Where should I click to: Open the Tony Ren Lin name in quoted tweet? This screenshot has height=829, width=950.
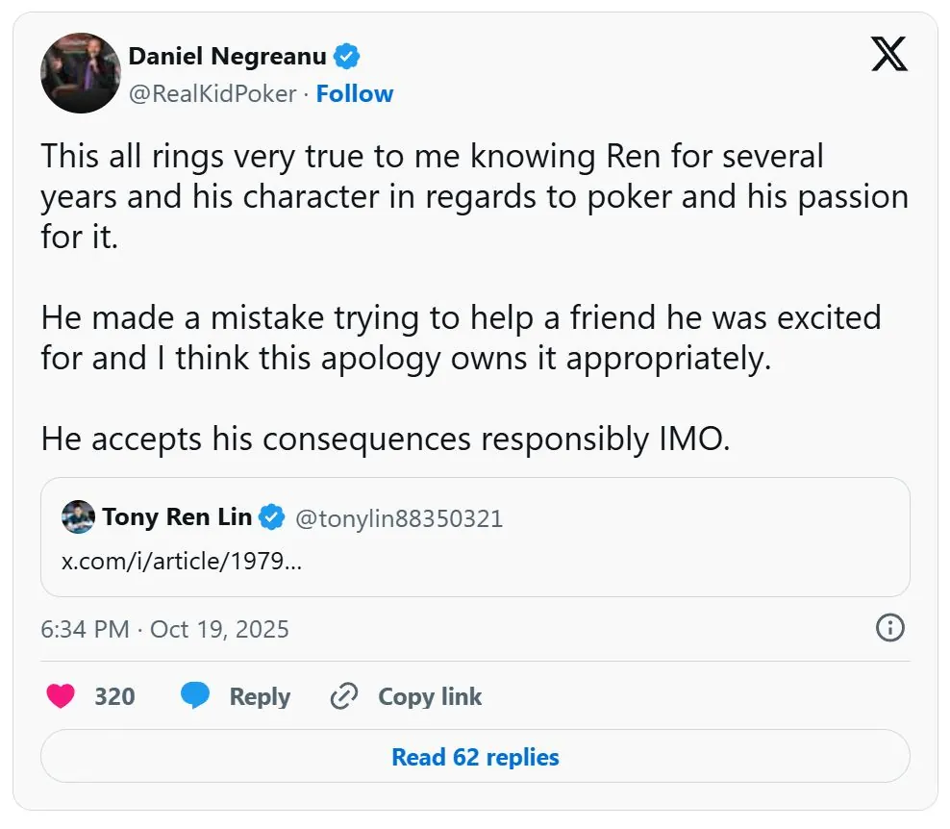(177, 517)
